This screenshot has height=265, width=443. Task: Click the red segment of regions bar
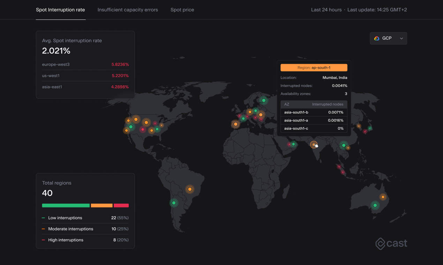(121, 206)
